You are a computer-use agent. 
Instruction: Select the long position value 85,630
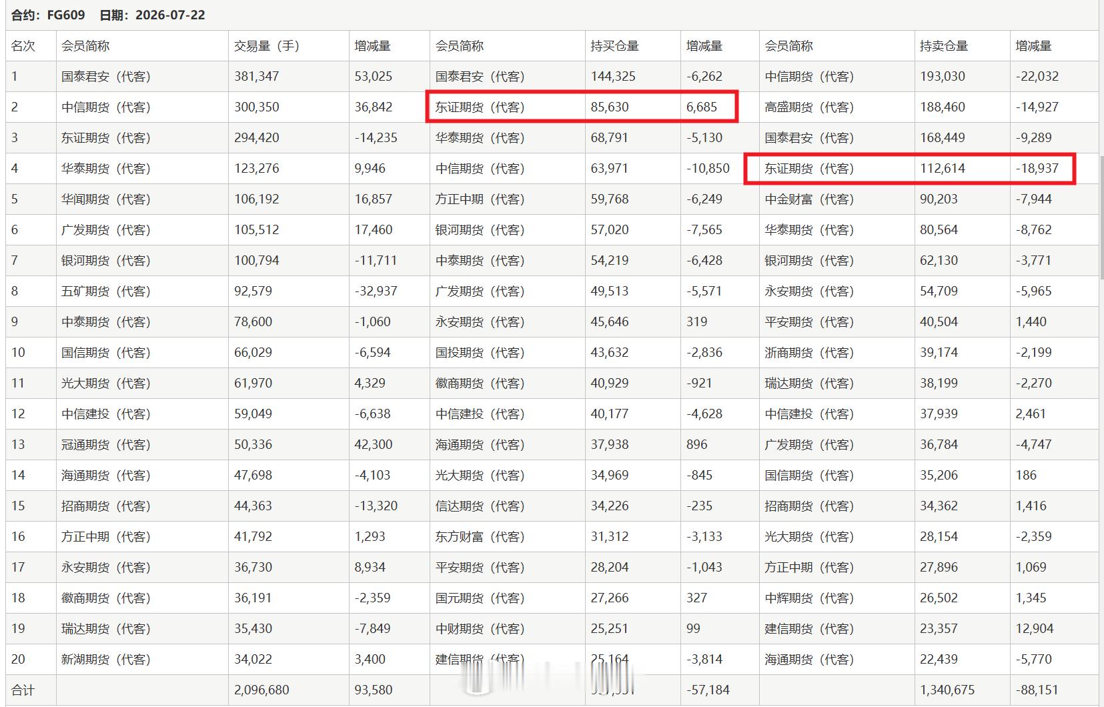click(610, 107)
